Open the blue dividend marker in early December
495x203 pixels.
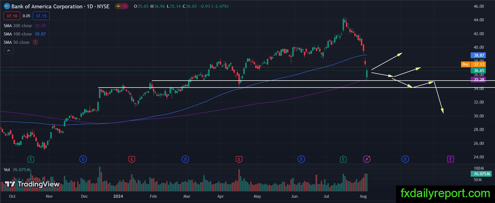pos(83,159)
